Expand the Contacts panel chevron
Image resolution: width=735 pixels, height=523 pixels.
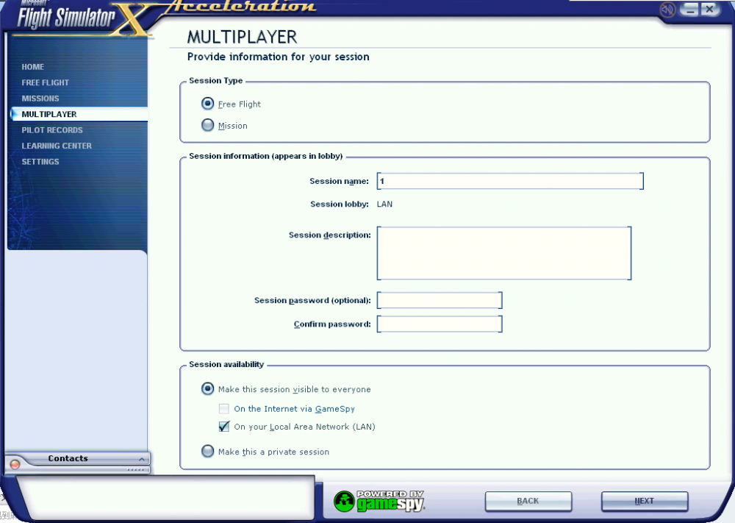(x=143, y=459)
